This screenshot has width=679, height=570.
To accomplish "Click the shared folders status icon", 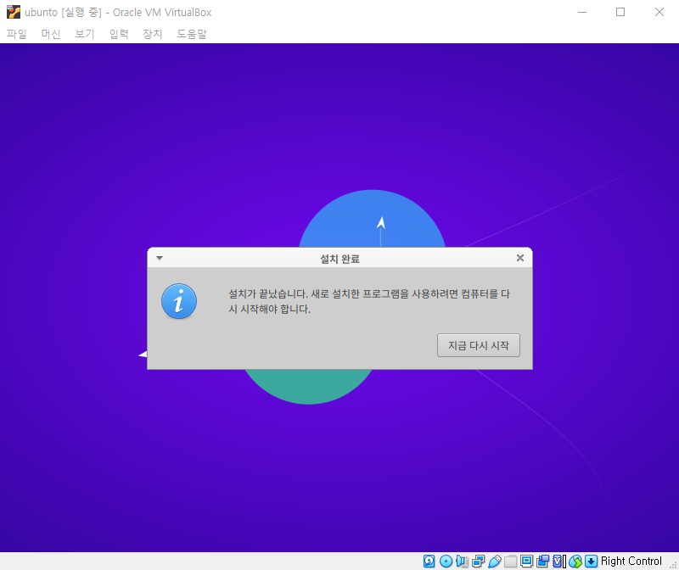I will point(511,562).
